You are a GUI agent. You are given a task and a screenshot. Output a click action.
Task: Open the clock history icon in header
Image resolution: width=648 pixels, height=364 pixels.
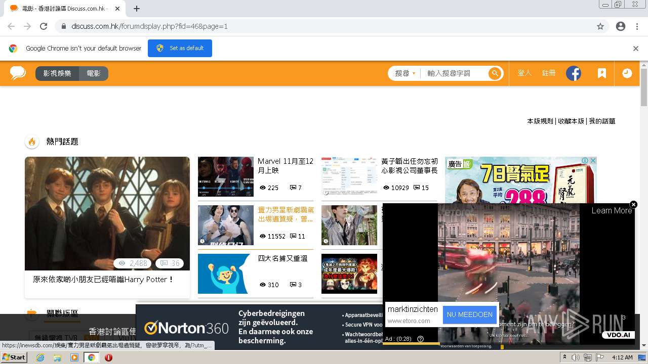click(x=627, y=73)
